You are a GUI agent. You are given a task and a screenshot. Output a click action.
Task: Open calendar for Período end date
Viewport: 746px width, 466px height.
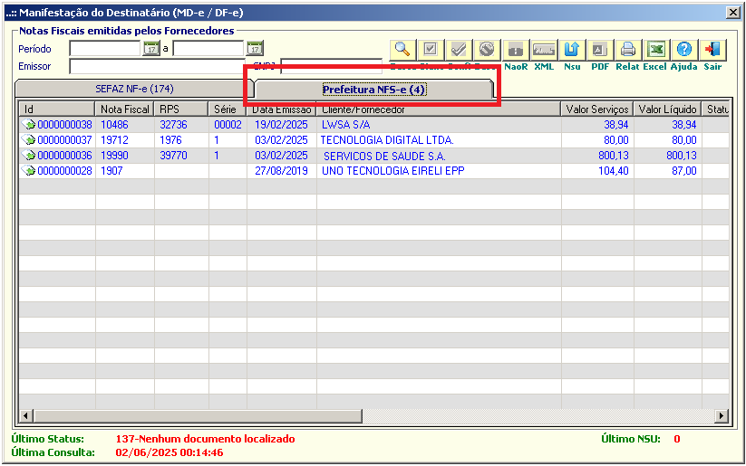click(x=255, y=48)
